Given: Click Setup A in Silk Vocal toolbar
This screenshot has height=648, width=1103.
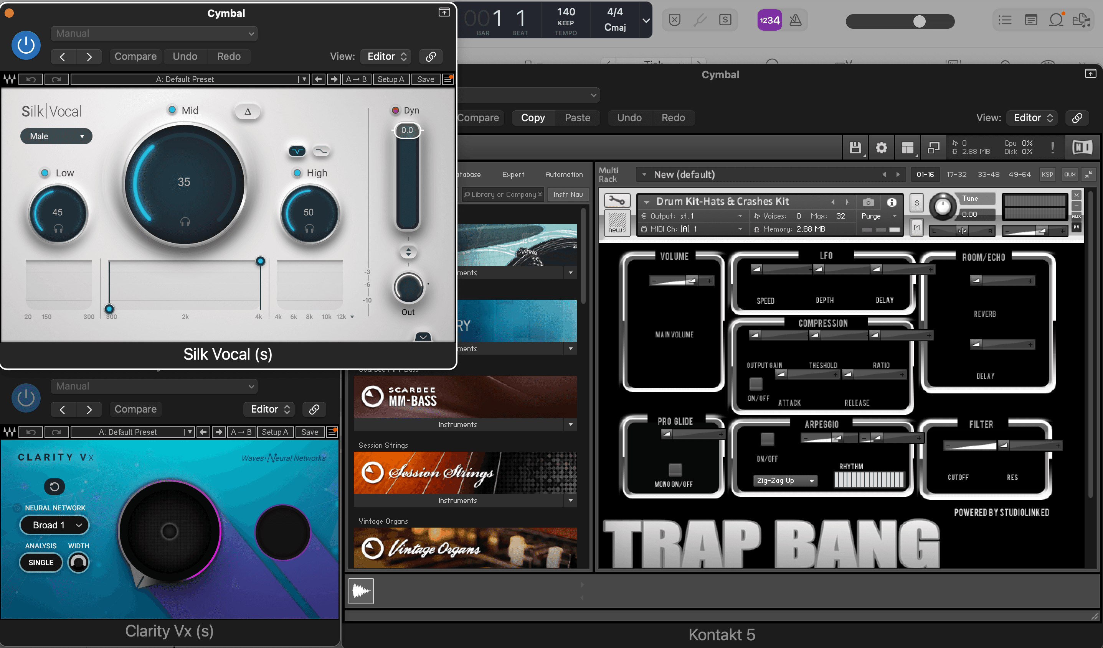Looking at the screenshot, I should 390,79.
